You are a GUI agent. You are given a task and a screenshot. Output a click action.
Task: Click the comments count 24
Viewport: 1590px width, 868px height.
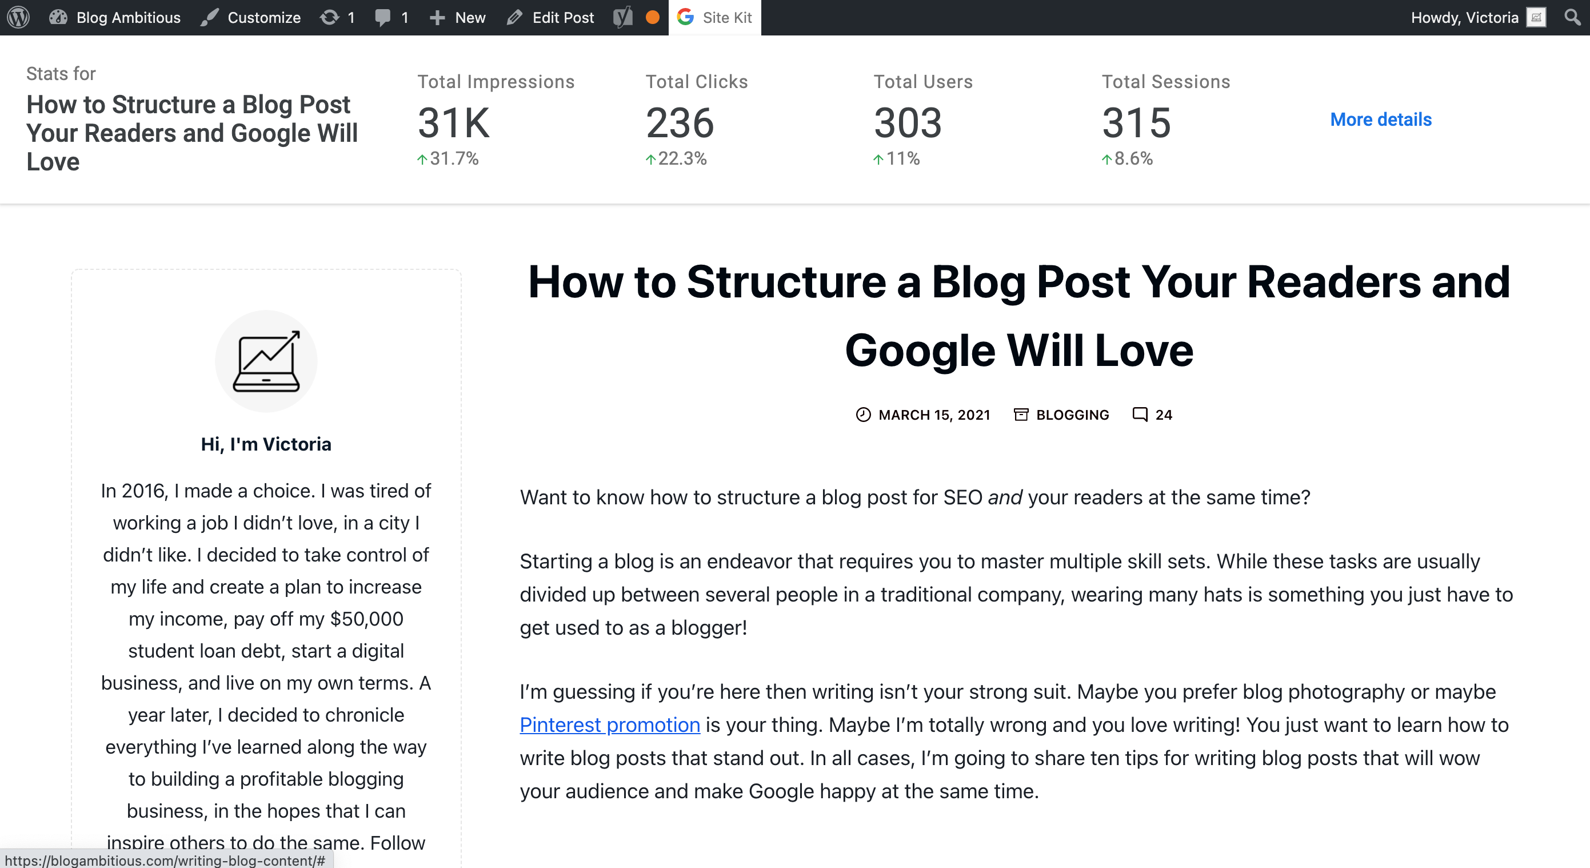tap(1164, 415)
